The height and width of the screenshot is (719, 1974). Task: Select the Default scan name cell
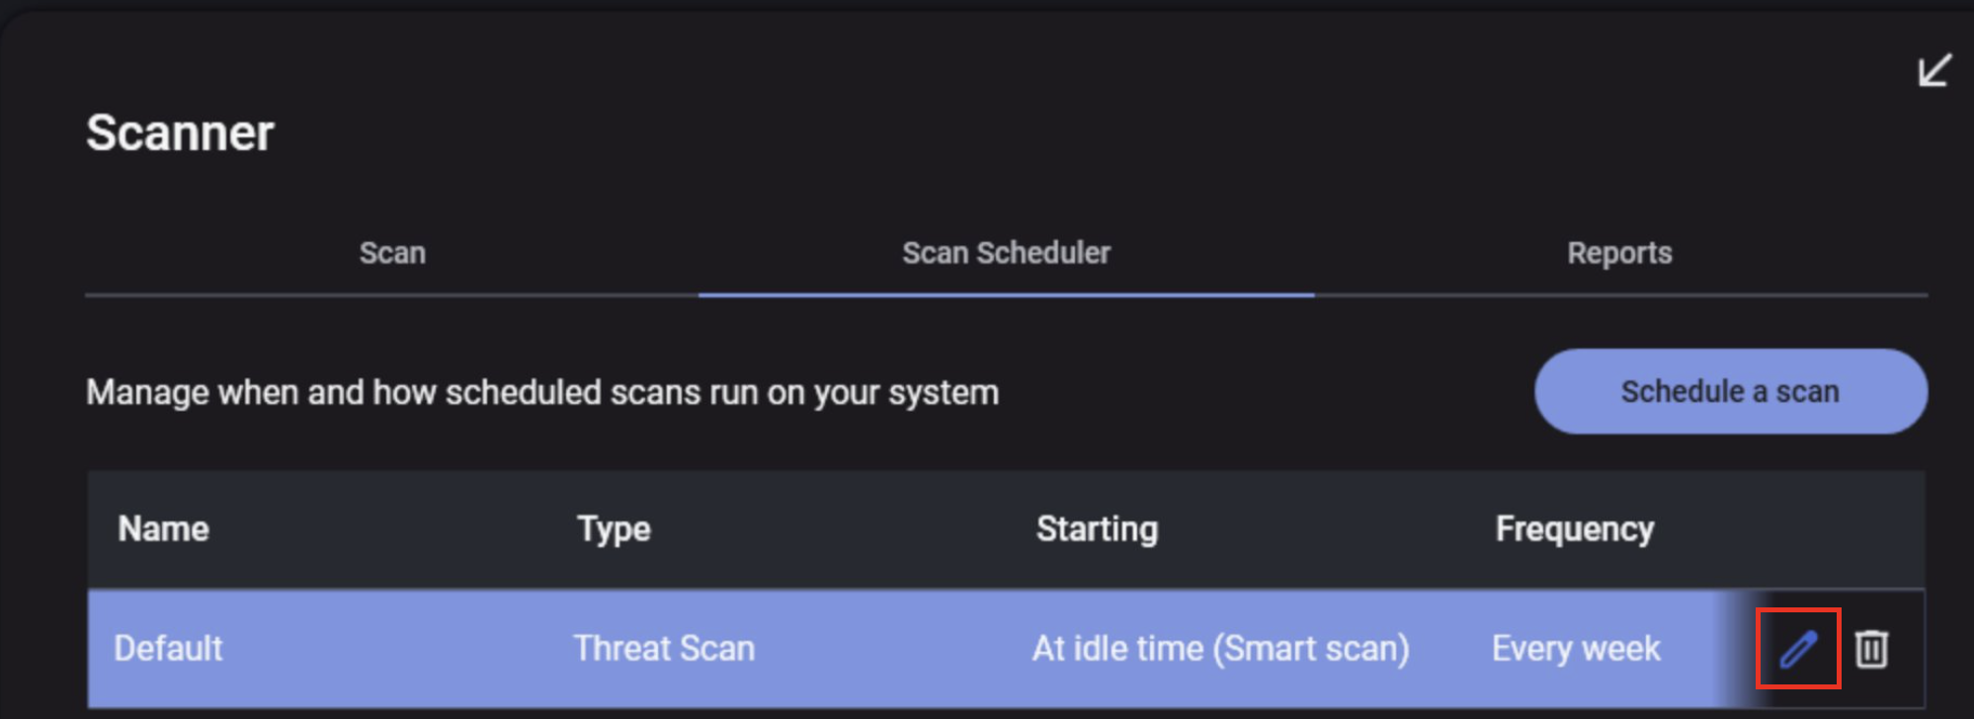(169, 649)
